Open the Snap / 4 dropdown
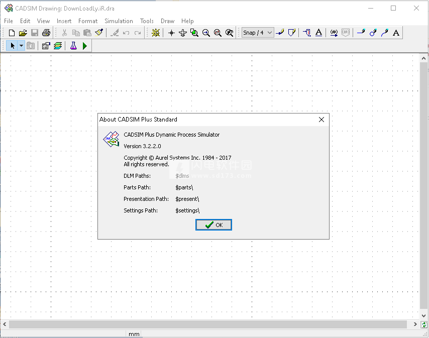This screenshot has height=338, width=429. 258,33
